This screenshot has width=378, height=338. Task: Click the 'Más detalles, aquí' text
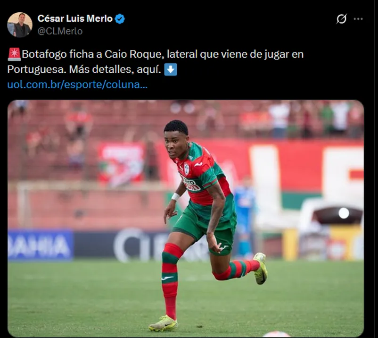coord(115,69)
